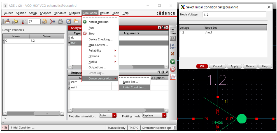Screen dimensions: 277x133
Task: Click the choose analyses sliders icon
Action: point(173,38)
